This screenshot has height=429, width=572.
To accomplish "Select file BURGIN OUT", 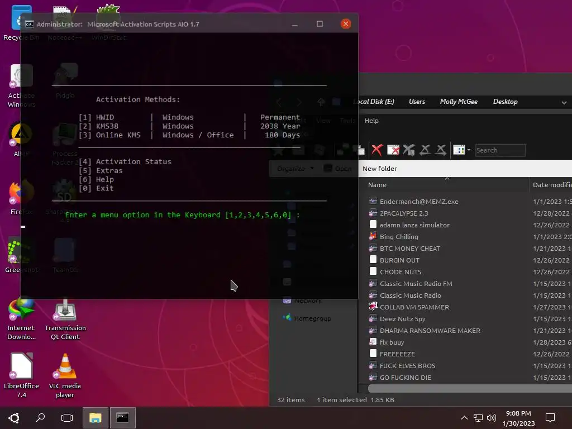I will coord(399,260).
